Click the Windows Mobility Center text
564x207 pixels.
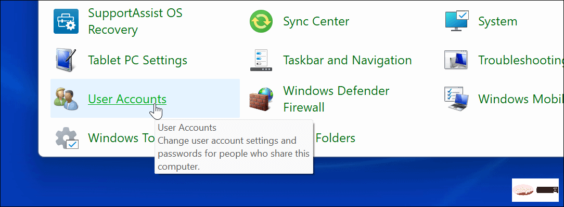521,99
